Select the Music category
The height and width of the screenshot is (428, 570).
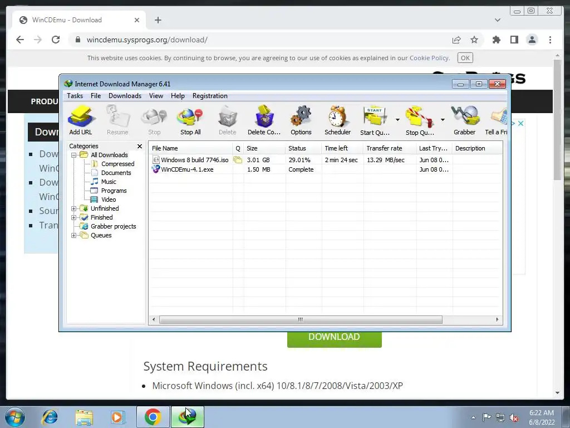(109, 182)
